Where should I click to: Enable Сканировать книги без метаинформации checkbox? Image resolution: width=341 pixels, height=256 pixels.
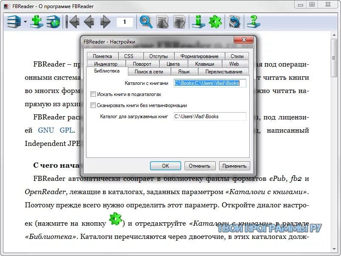tap(93, 105)
